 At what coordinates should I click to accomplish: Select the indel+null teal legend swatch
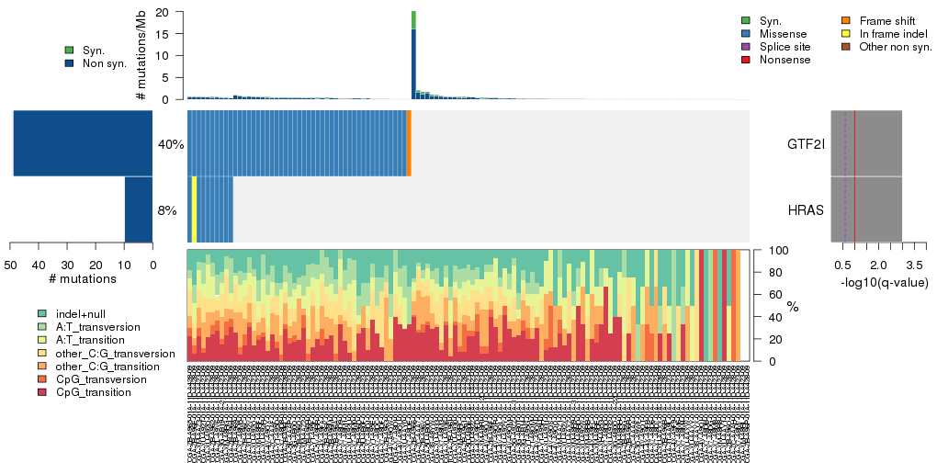click(x=42, y=313)
